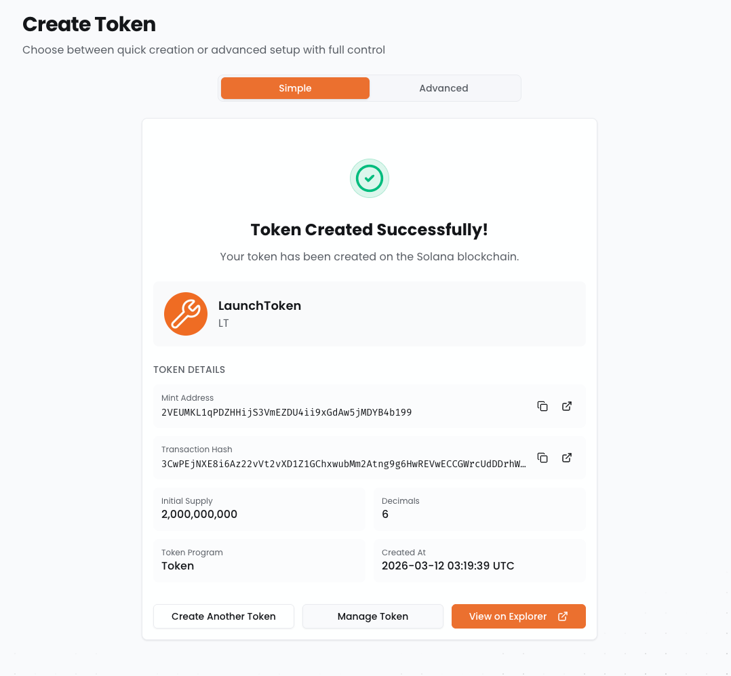Select the Mint Address string text

coord(286,412)
